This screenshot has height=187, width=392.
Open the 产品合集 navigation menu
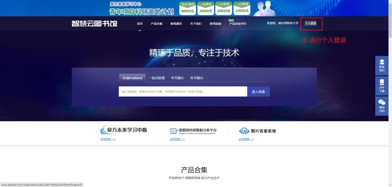157,24
